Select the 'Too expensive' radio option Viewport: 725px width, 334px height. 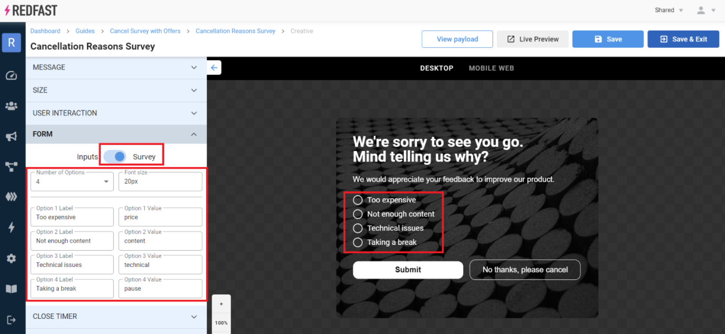point(358,200)
